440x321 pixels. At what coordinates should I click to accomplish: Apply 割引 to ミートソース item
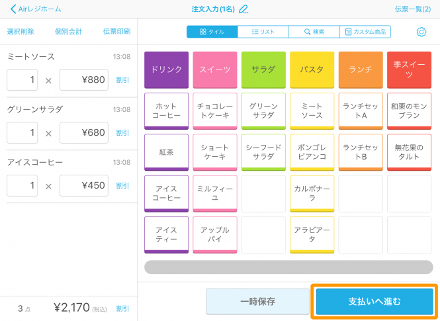(122, 80)
